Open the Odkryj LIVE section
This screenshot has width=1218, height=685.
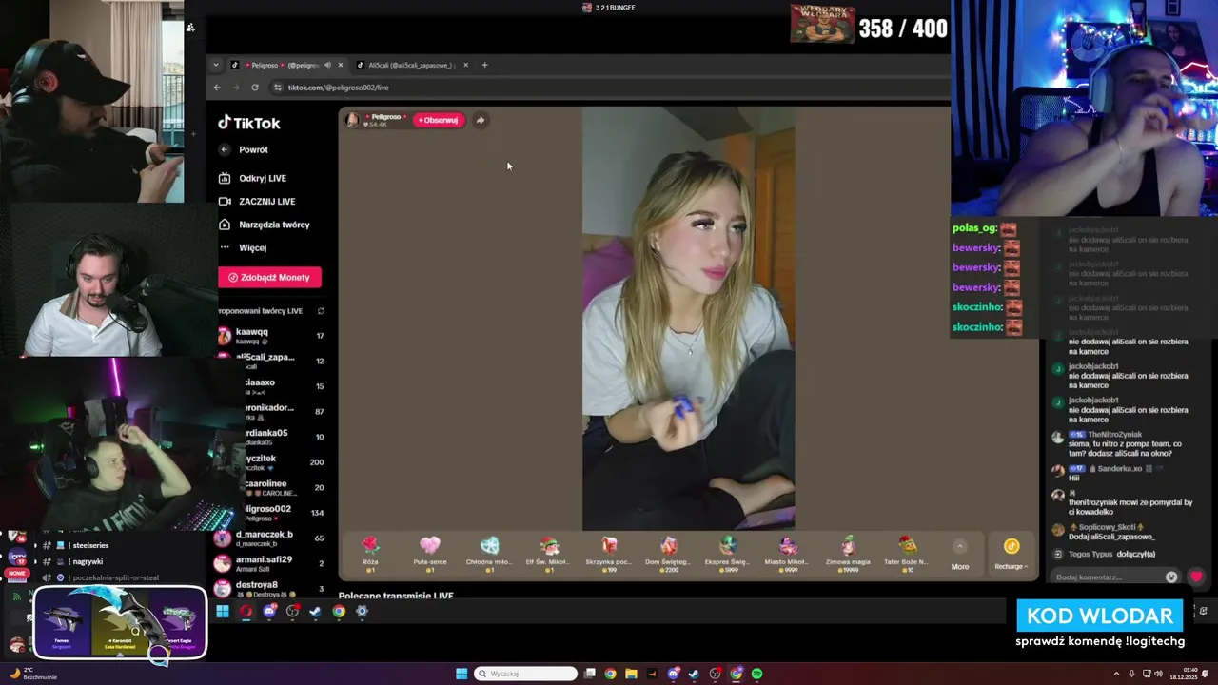[x=252, y=178]
